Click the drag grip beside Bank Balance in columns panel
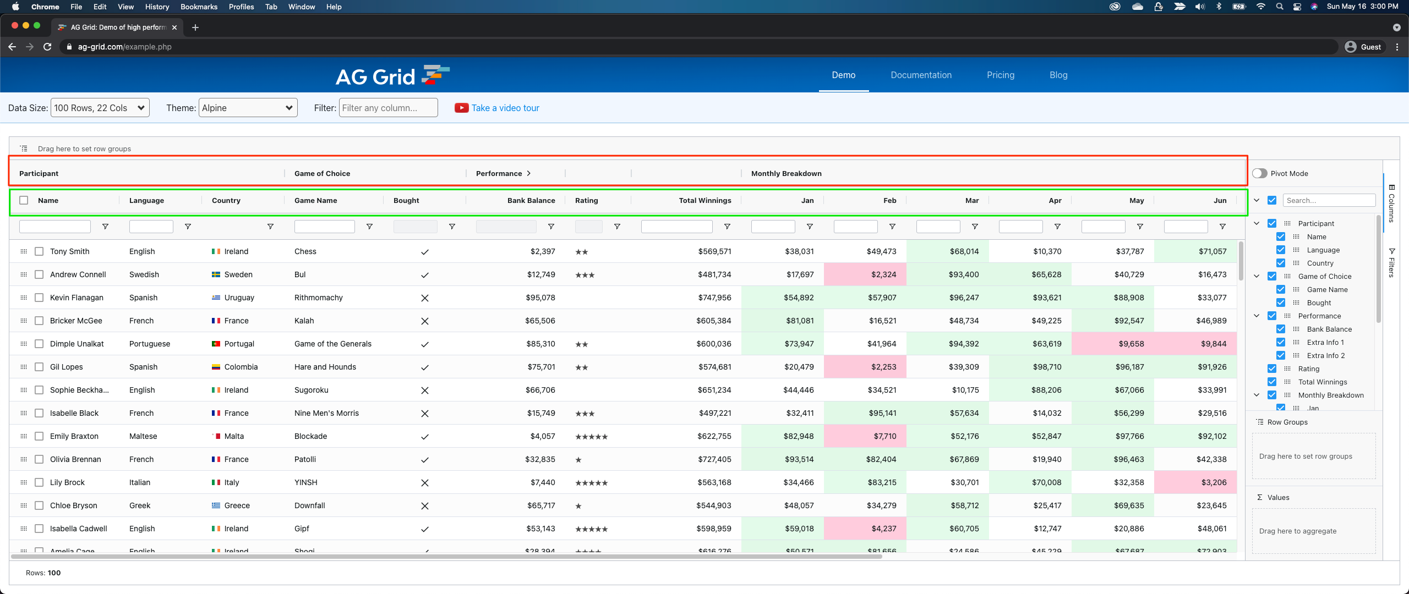This screenshot has width=1409, height=594. pos(1296,329)
